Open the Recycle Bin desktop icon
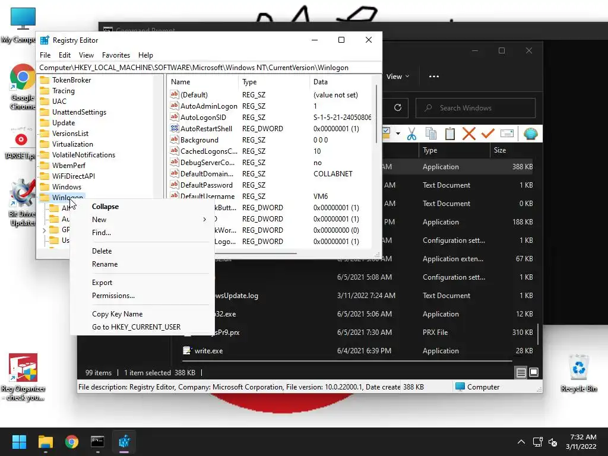608x456 pixels. coord(578,373)
